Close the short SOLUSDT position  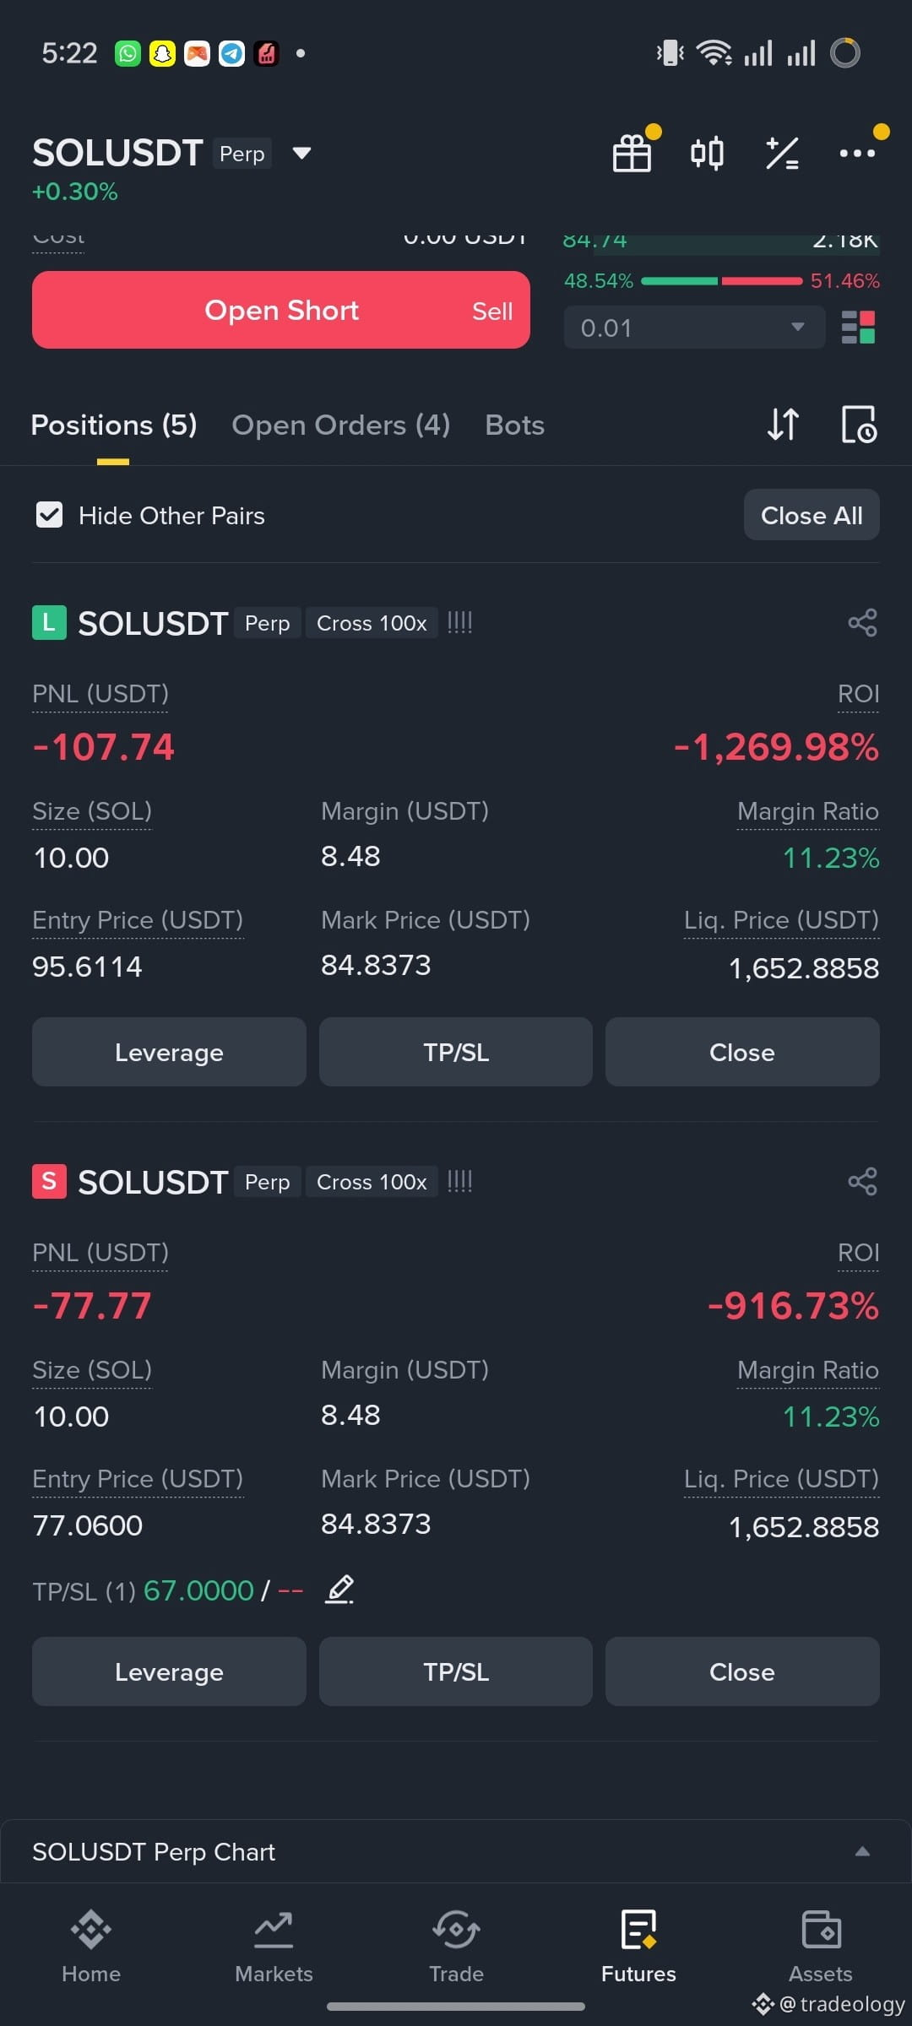click(x=742, y=1672)
